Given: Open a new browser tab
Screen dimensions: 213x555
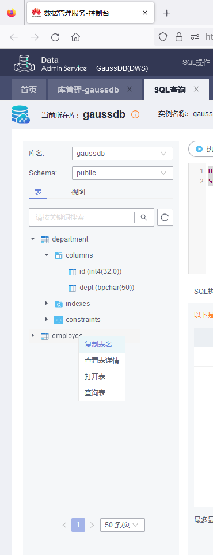Looking at the screenshot, I should click(166, 13).
